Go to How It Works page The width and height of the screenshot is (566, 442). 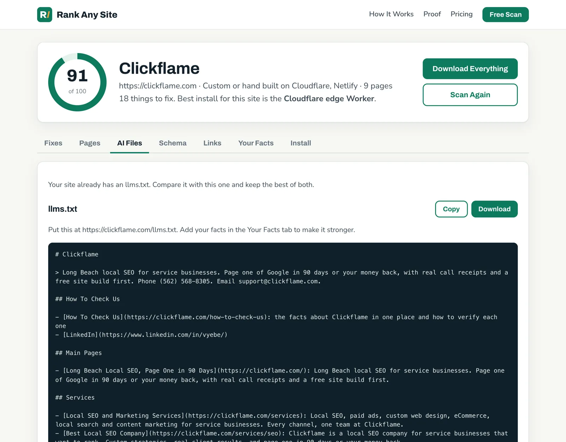coord(391,14)
